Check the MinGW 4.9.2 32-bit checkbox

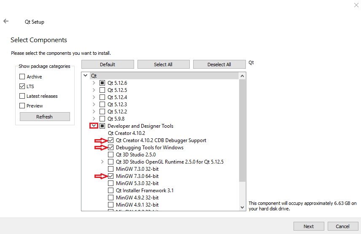(x=111, y=198)
